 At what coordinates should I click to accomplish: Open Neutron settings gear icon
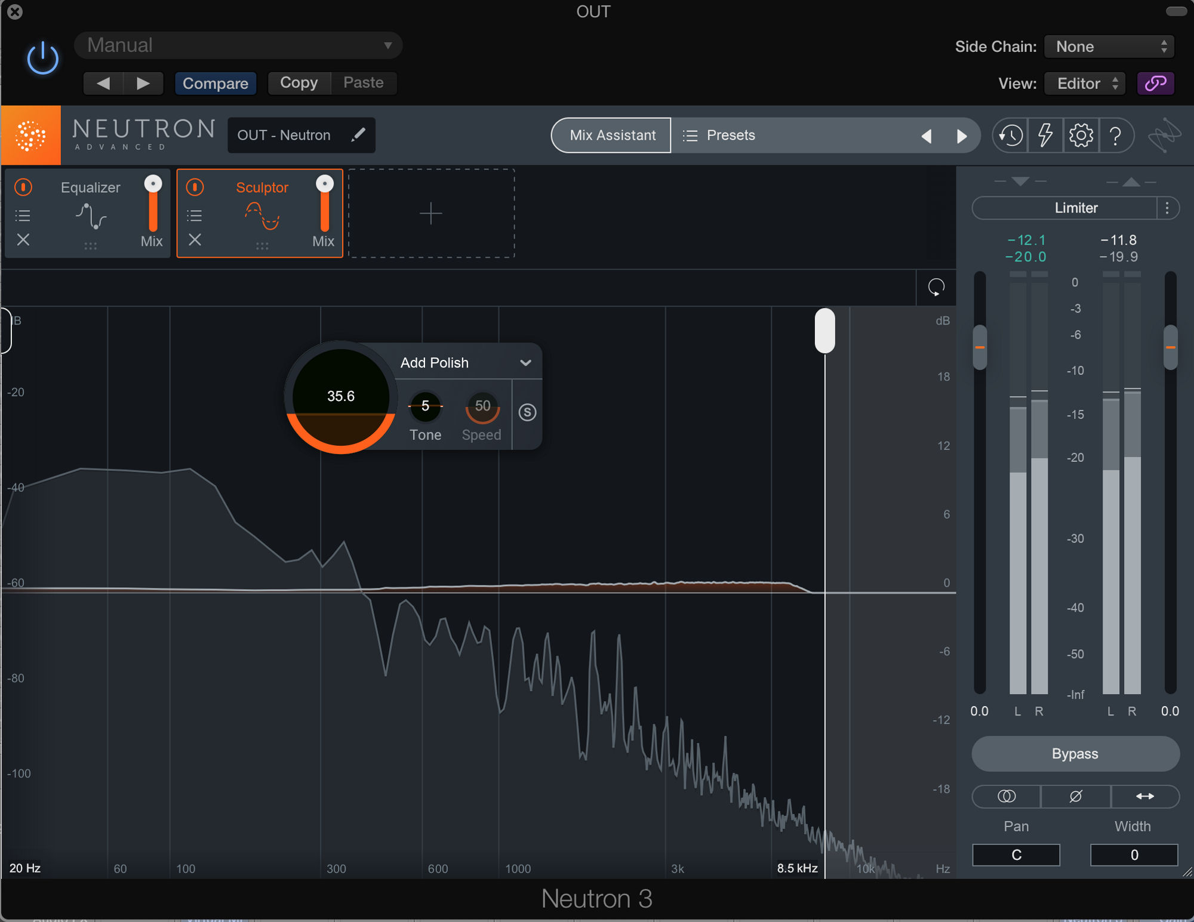click(x=1081, y=135)
